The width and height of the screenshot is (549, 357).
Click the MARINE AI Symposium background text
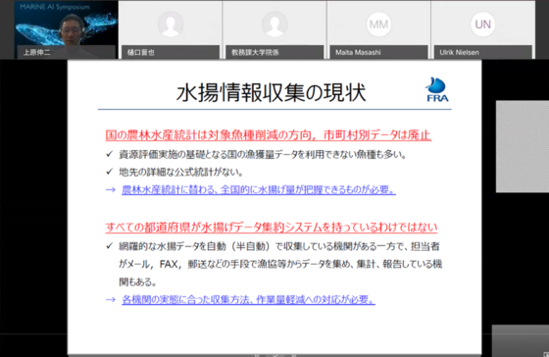point(55,7)
